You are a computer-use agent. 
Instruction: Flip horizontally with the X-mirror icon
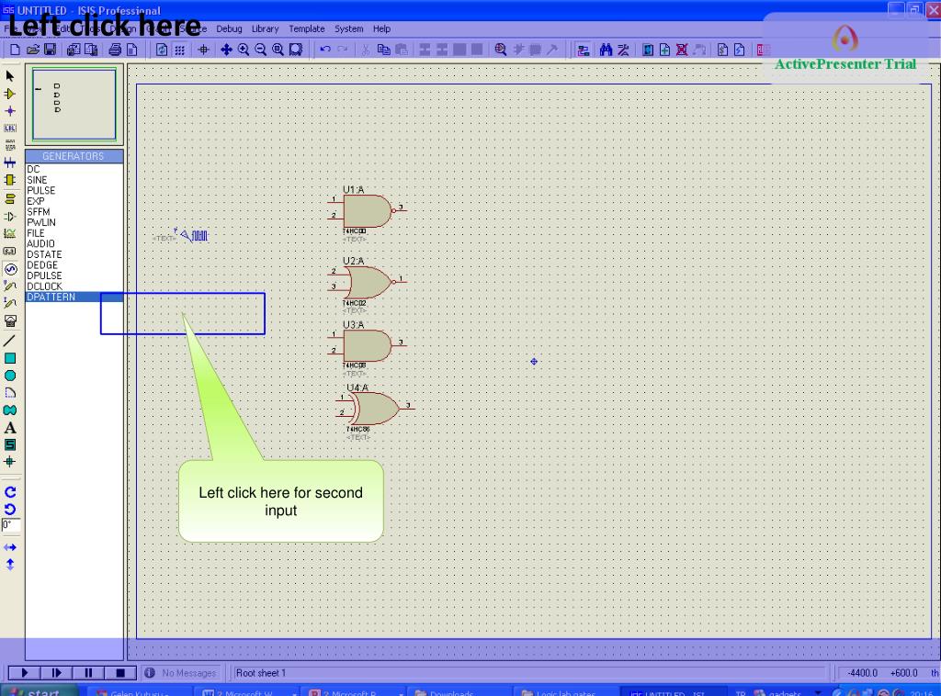(10, 547)
